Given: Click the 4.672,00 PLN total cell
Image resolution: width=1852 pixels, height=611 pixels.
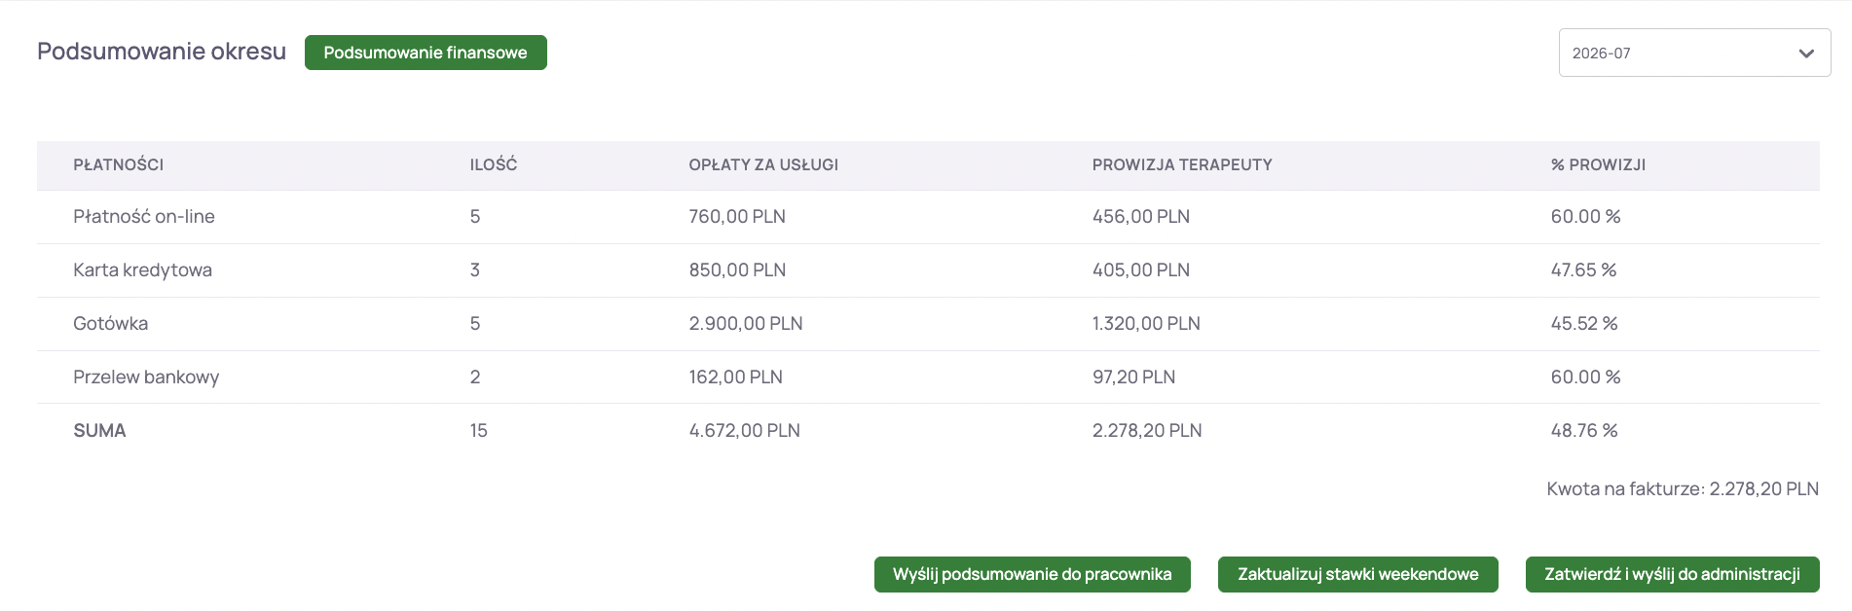Looking at the screenshot, I should pos(745,431).
